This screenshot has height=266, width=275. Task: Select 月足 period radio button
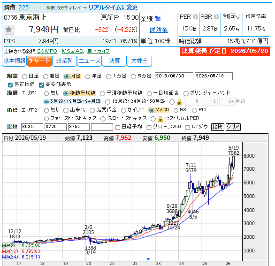click(x=67, y=76)
